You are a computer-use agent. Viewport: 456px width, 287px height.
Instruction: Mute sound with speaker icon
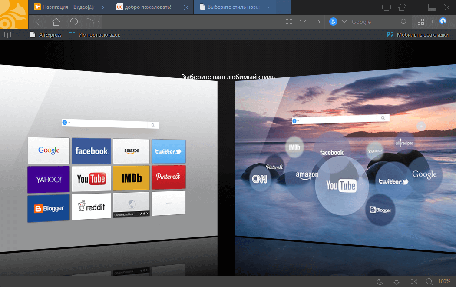pyautogui.click(x=413, y=281)
